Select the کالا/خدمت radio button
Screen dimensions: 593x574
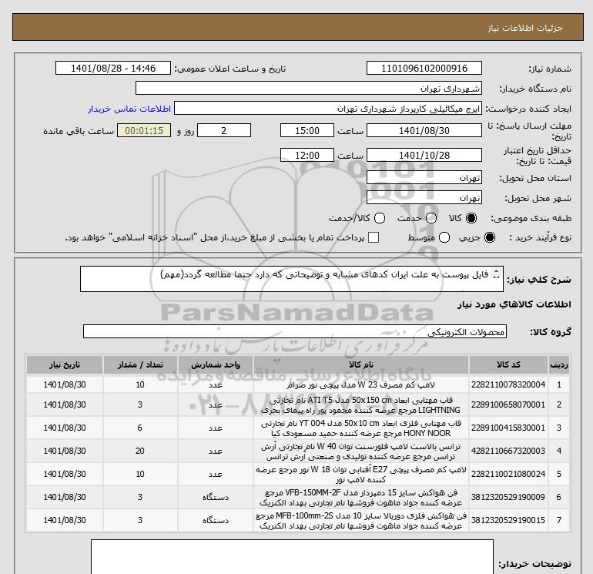(380, 218)
